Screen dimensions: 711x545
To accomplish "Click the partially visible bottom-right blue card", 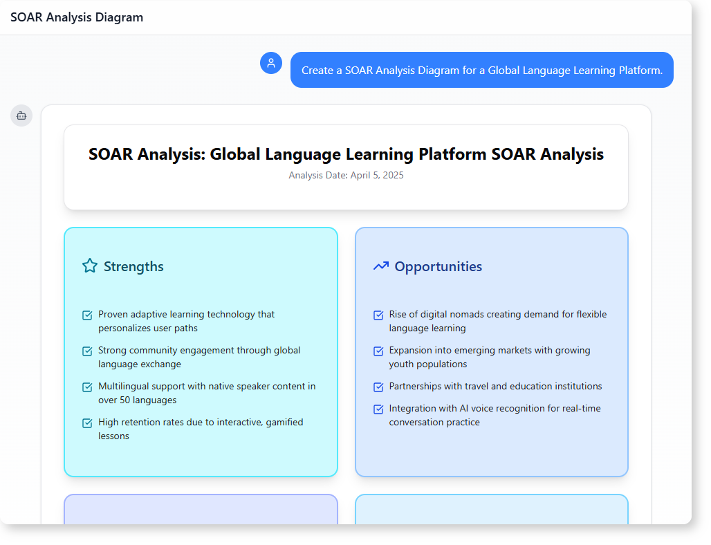I will [491, 509].
